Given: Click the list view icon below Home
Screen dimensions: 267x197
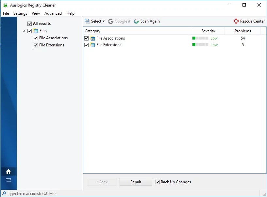Looking at the screenshot, I should [8, 180].
